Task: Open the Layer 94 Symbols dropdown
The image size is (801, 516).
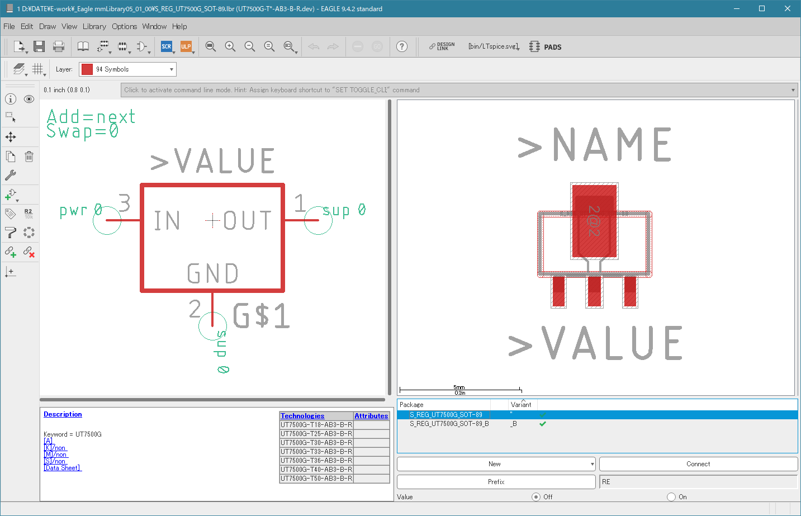Action: (x=127, y=69)
